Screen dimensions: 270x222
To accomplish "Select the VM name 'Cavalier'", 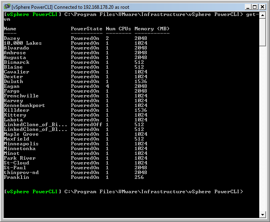I will coord(16,72).
